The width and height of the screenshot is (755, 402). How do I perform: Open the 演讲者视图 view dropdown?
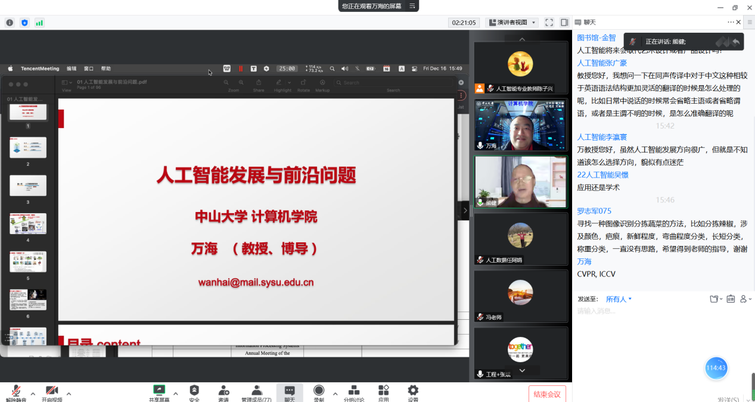click(x=512, y=23)
